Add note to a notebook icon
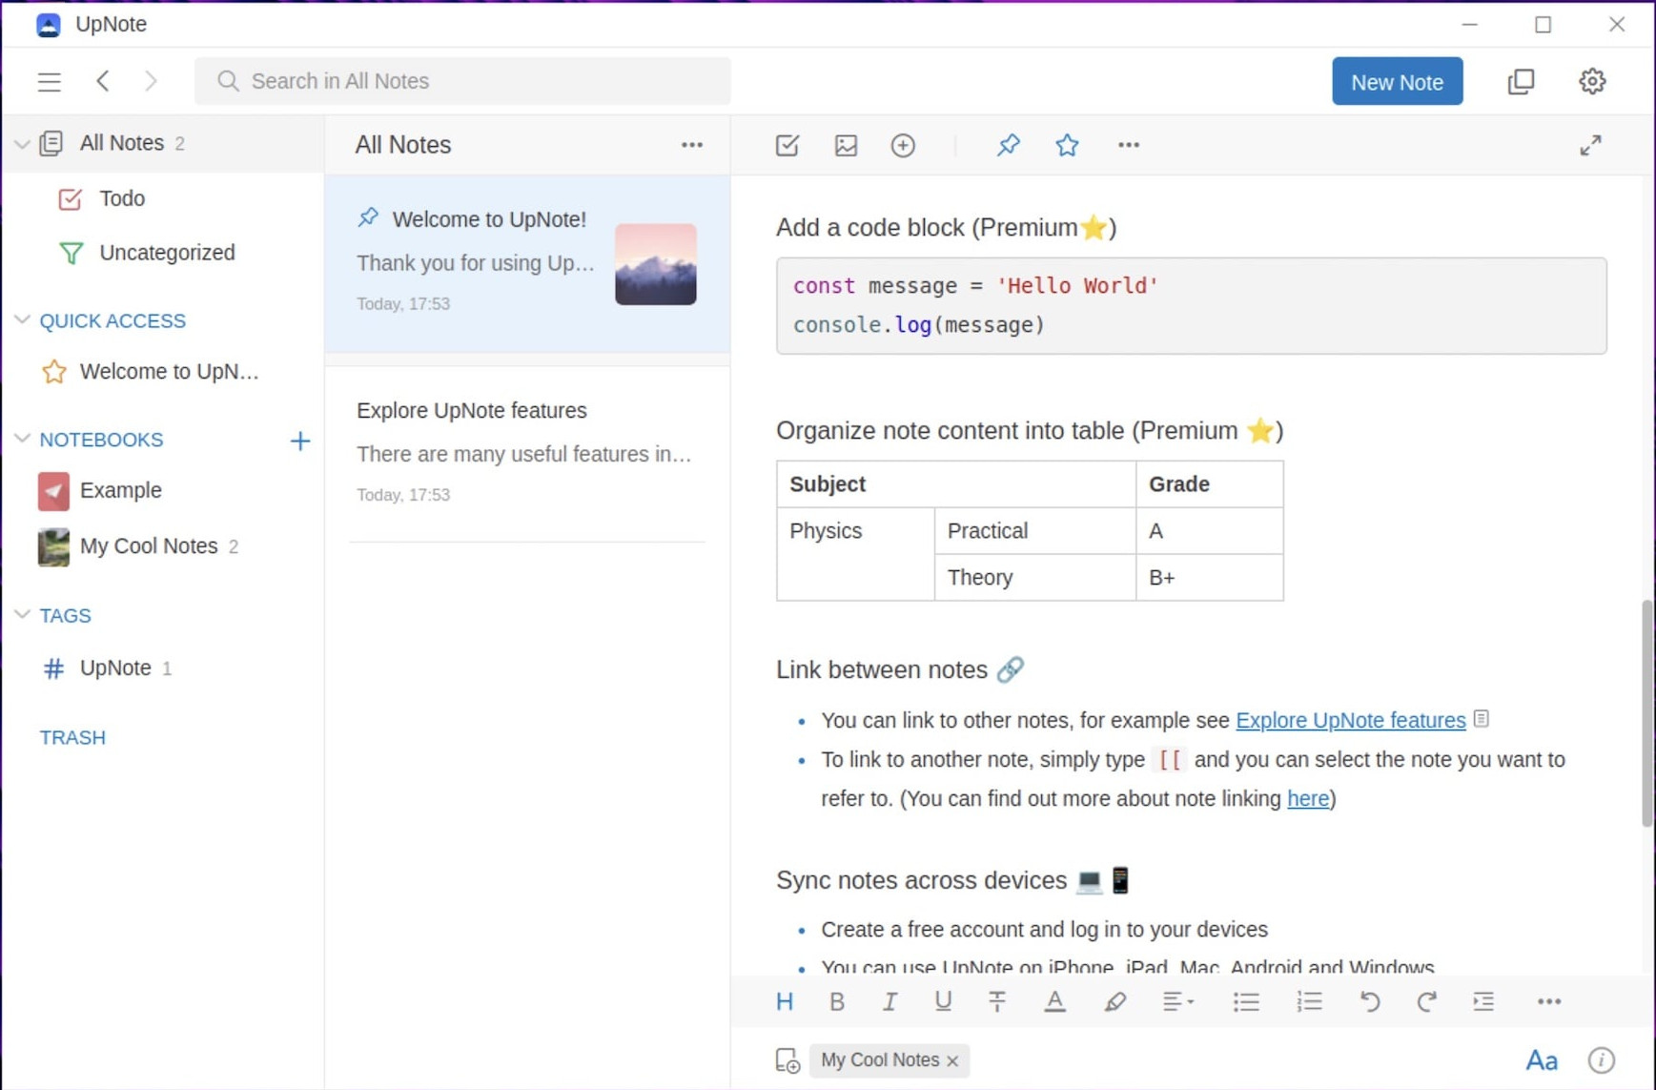1656x1090 pixels. point(787,1060)
